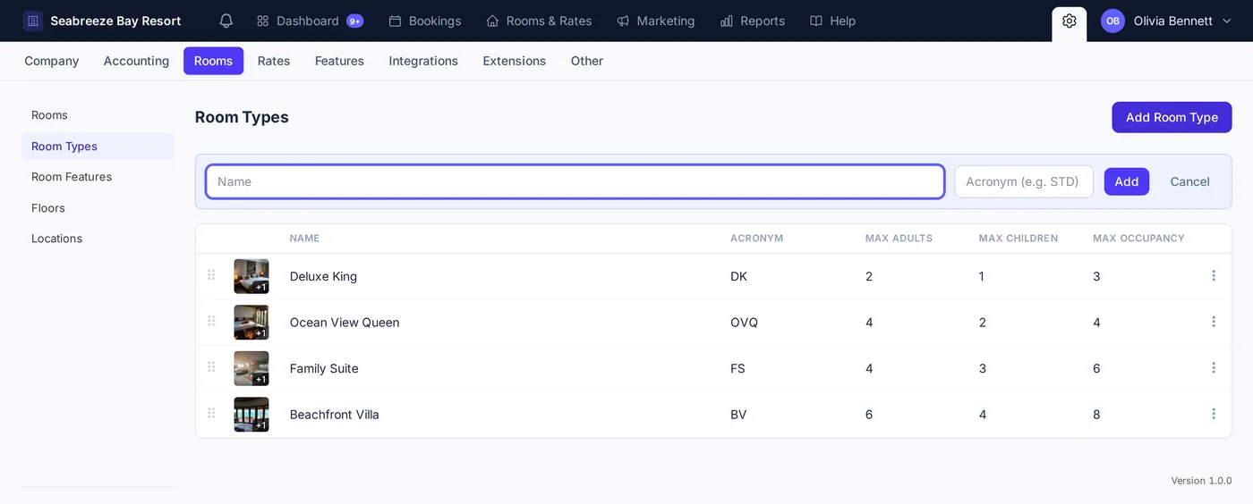Click the Add Room Type button

[1172, 117]
